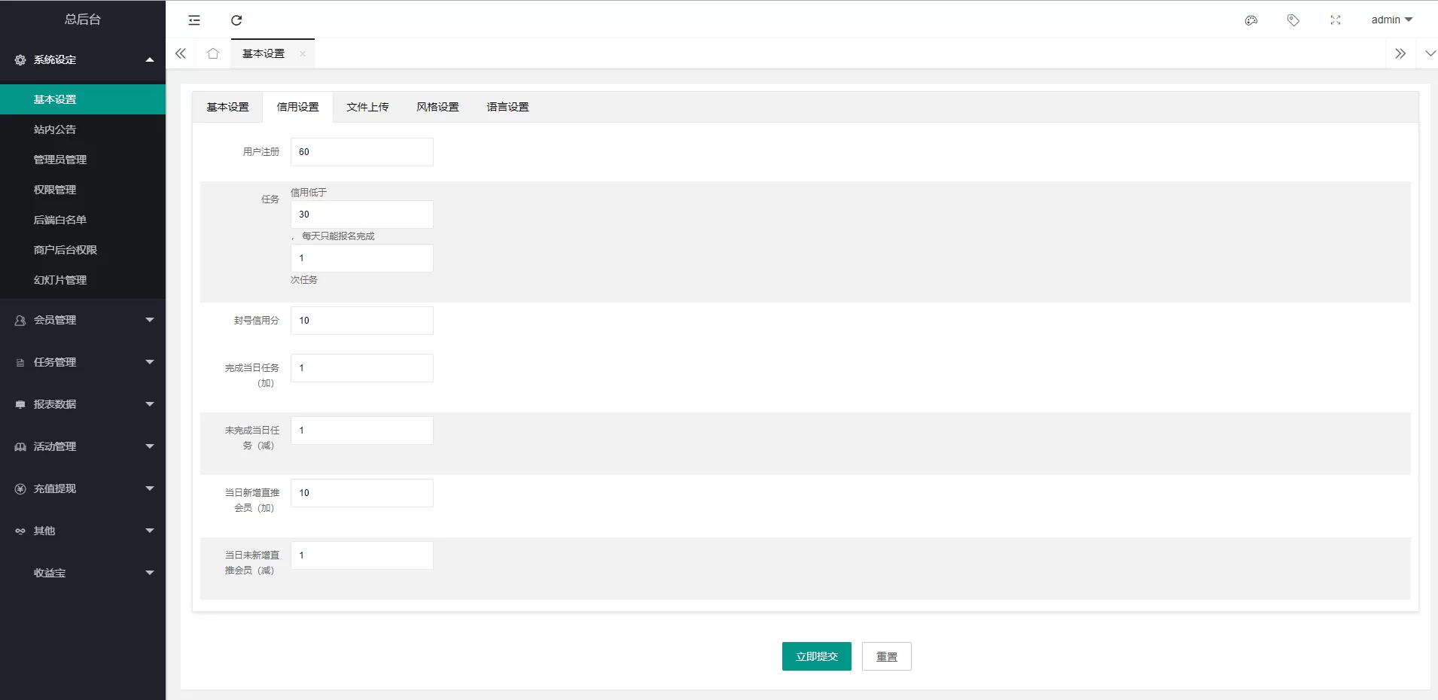This screenshot has height=700, width=1438.
Task: Click the 系统设定 gear icon
Action: click(x=20, y=59)
